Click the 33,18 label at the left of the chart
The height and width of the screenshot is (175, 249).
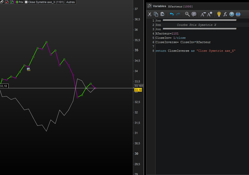click(4, 86)
